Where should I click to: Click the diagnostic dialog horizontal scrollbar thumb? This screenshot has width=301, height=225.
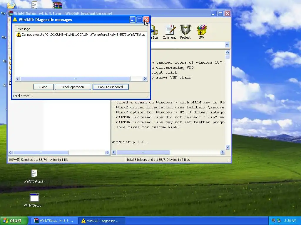coord(76,79)
